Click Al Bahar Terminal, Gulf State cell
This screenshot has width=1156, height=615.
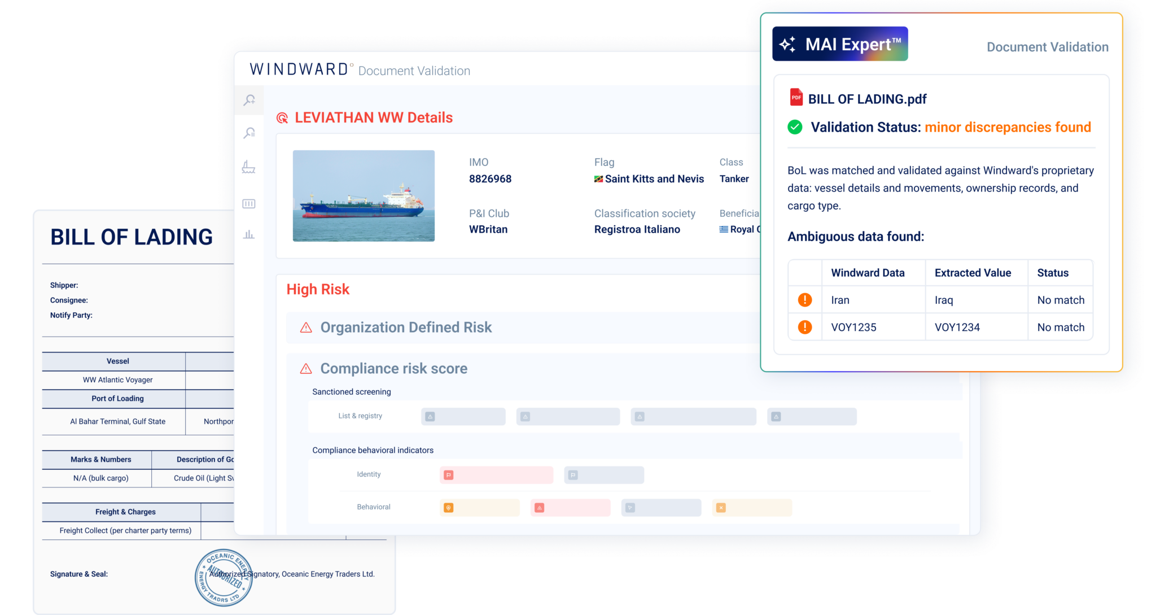[x=117, y=421]
